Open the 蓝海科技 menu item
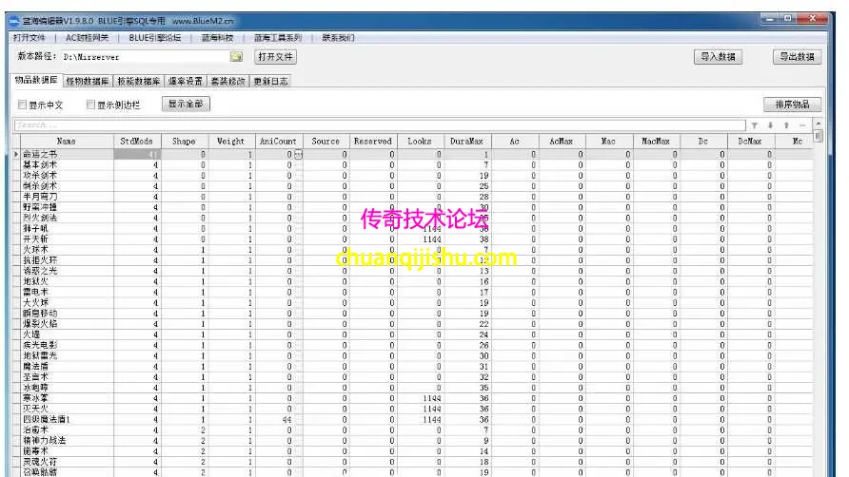The height and width of the screenshot is (477, 849). point(218,38)
